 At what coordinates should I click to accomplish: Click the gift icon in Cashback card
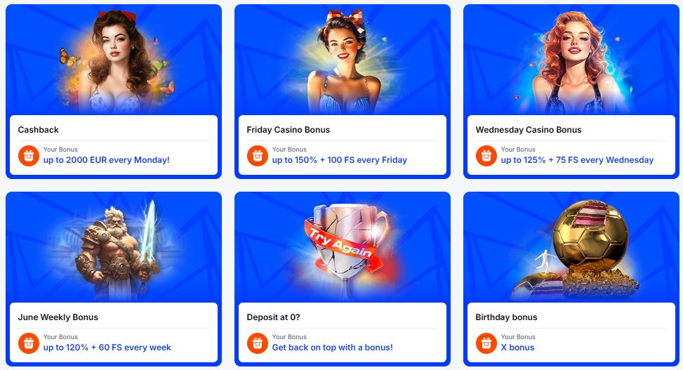click(29, 156)
